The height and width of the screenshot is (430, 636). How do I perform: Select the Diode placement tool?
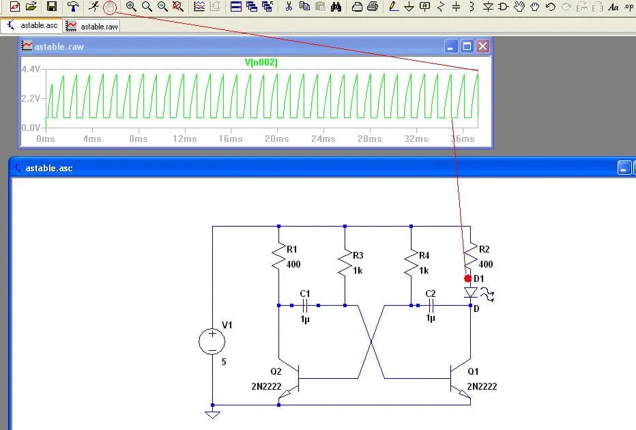pyautogui.click(x=488, y=7)
